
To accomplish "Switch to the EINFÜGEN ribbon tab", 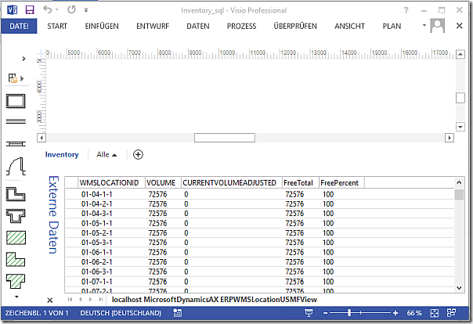I will (102, 27).
